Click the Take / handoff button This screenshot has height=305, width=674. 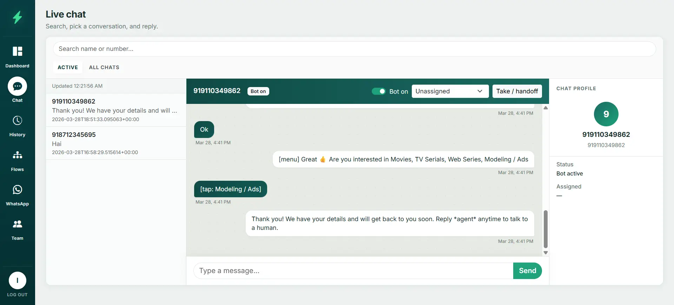pos(517,91)
